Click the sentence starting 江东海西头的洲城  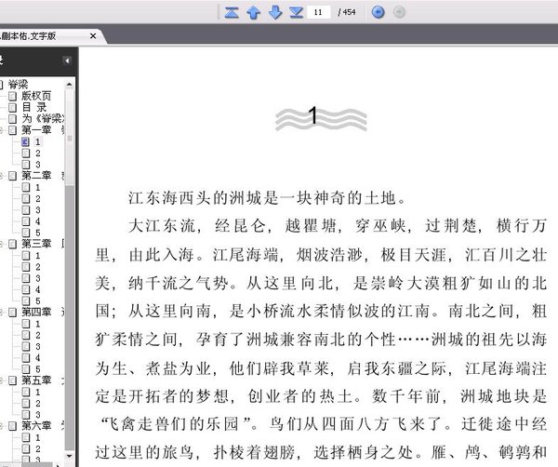pos(267,198)
